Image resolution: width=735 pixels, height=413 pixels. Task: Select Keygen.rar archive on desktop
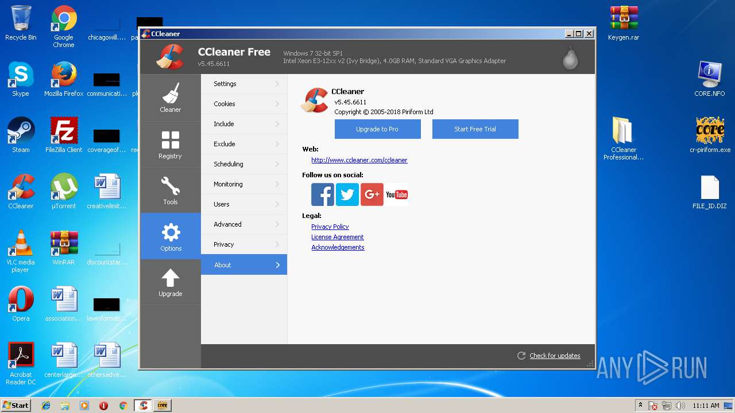624,23
